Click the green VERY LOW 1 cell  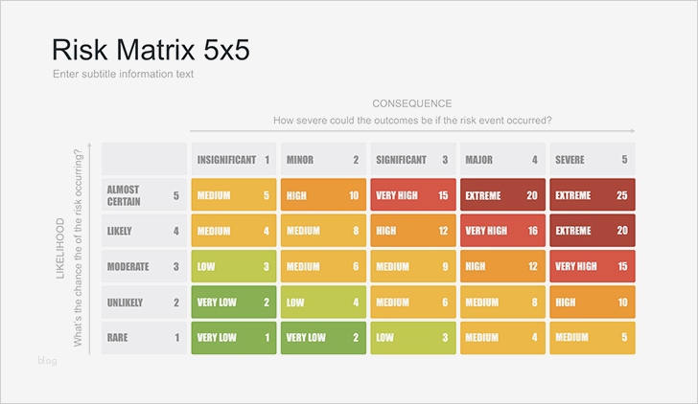233,337
